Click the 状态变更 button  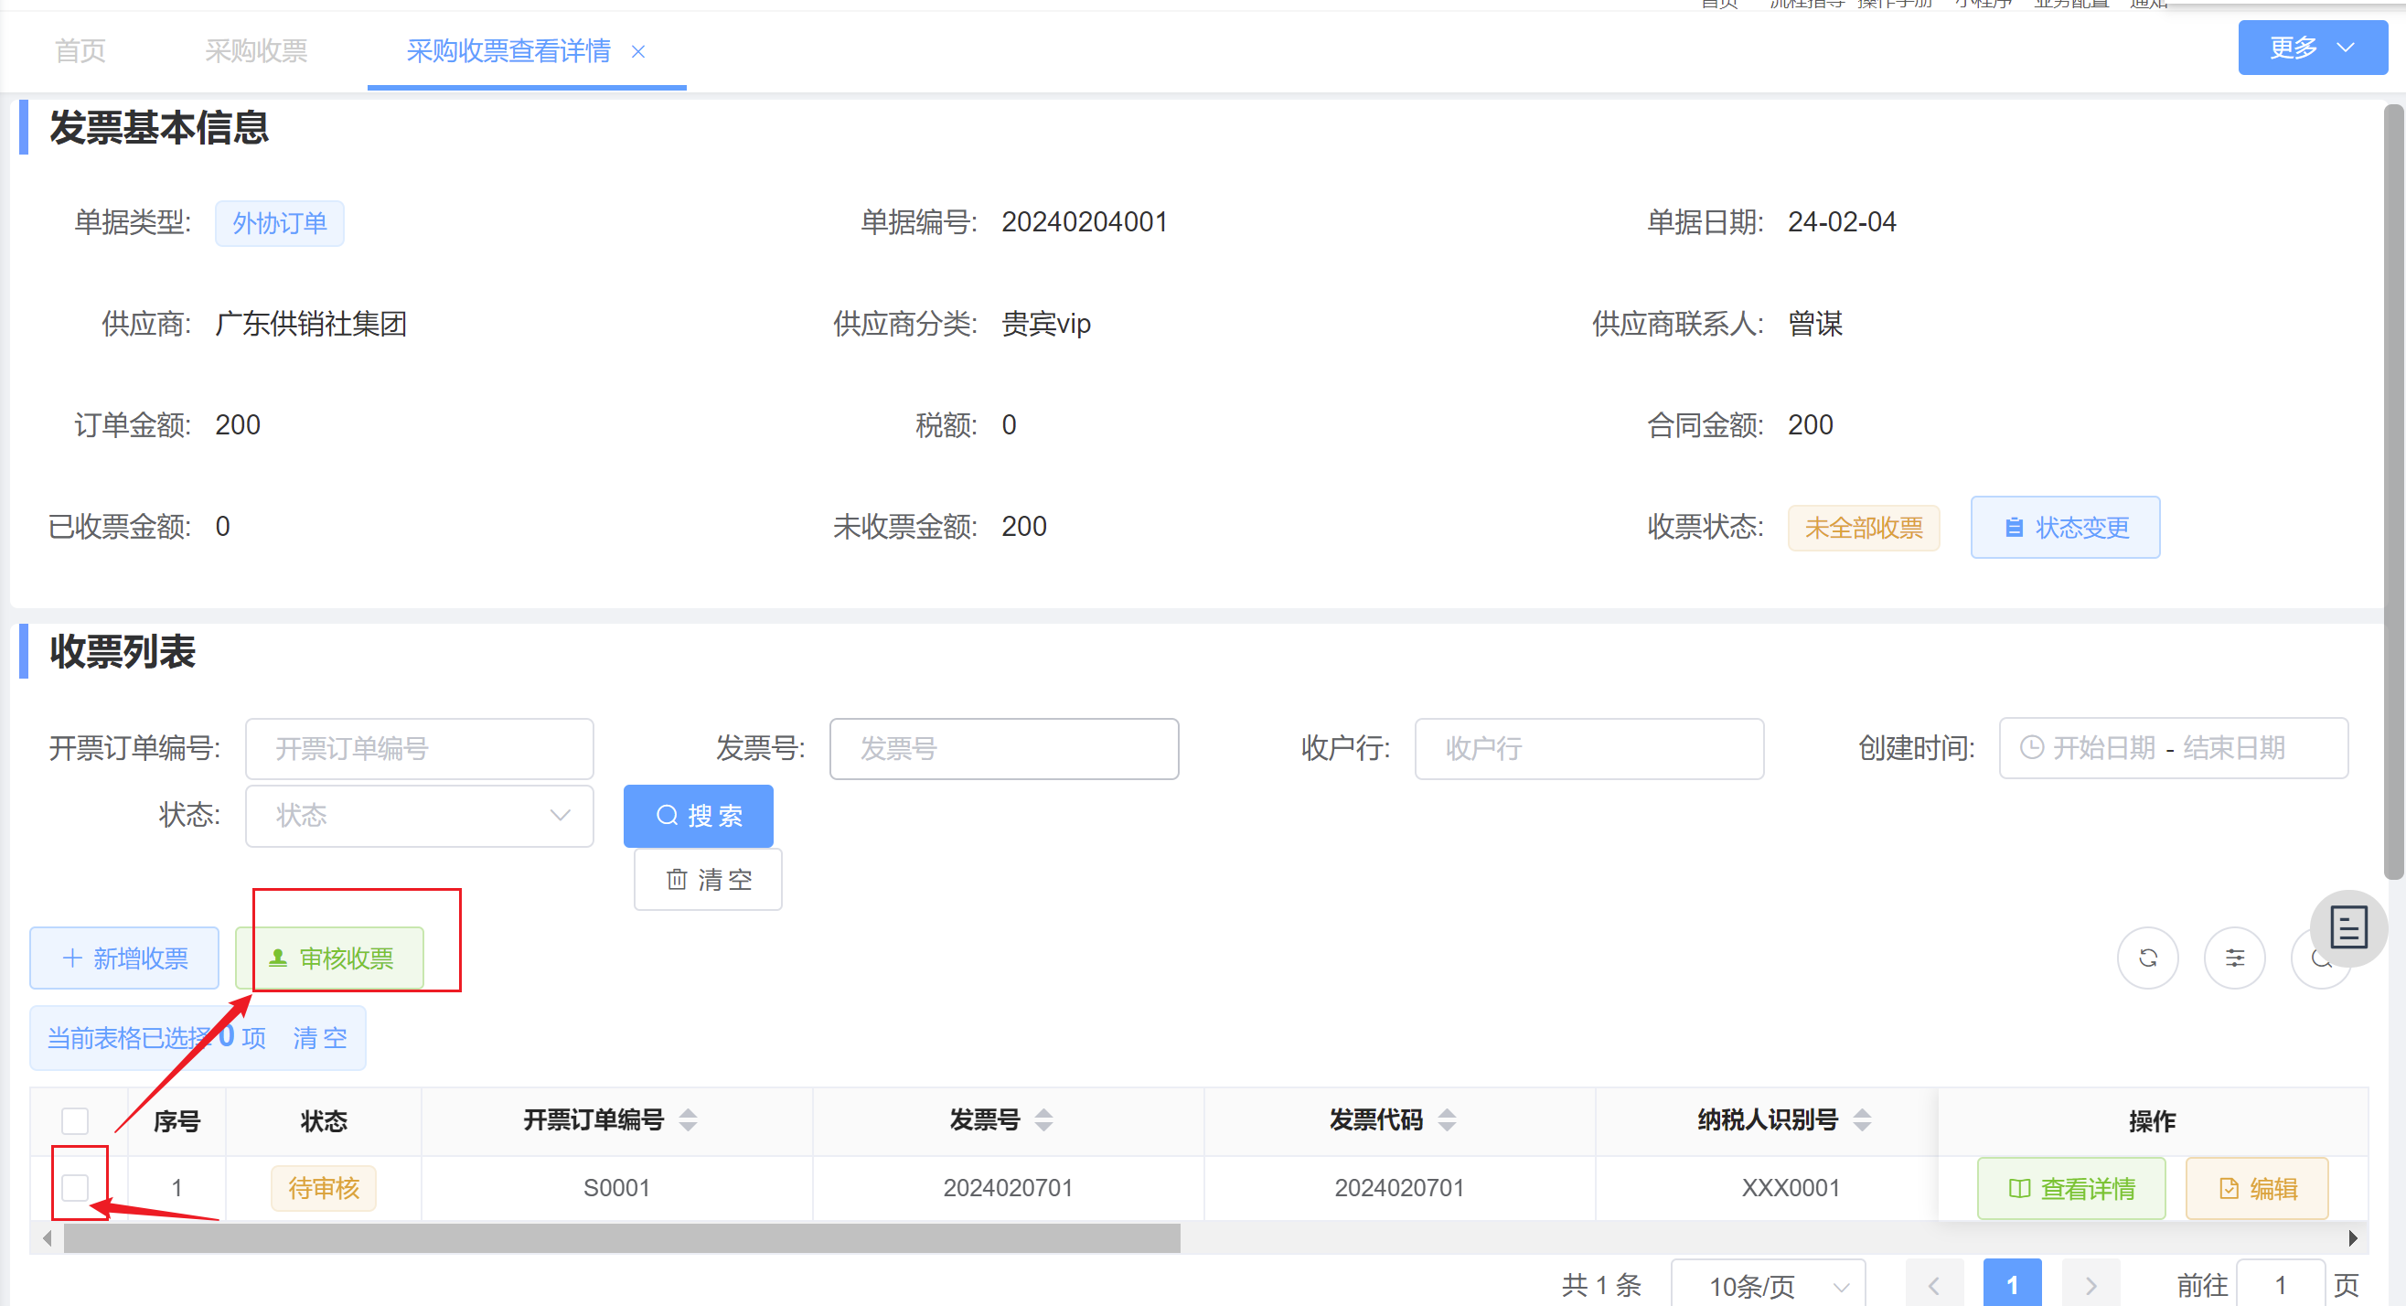pyautogui.click(x=2064, y=527)
